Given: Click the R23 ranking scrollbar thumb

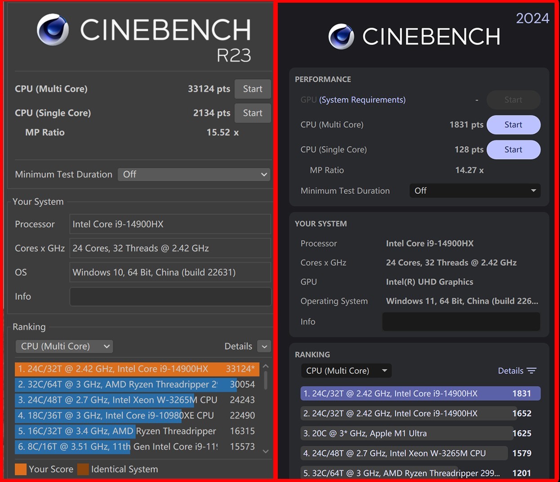Looking at the screenshot, I should pos(266,380).
